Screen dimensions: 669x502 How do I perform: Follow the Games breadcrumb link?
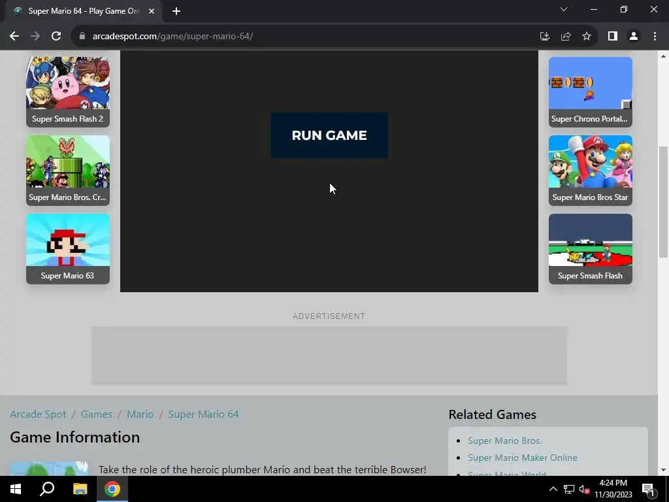point(97,414)
